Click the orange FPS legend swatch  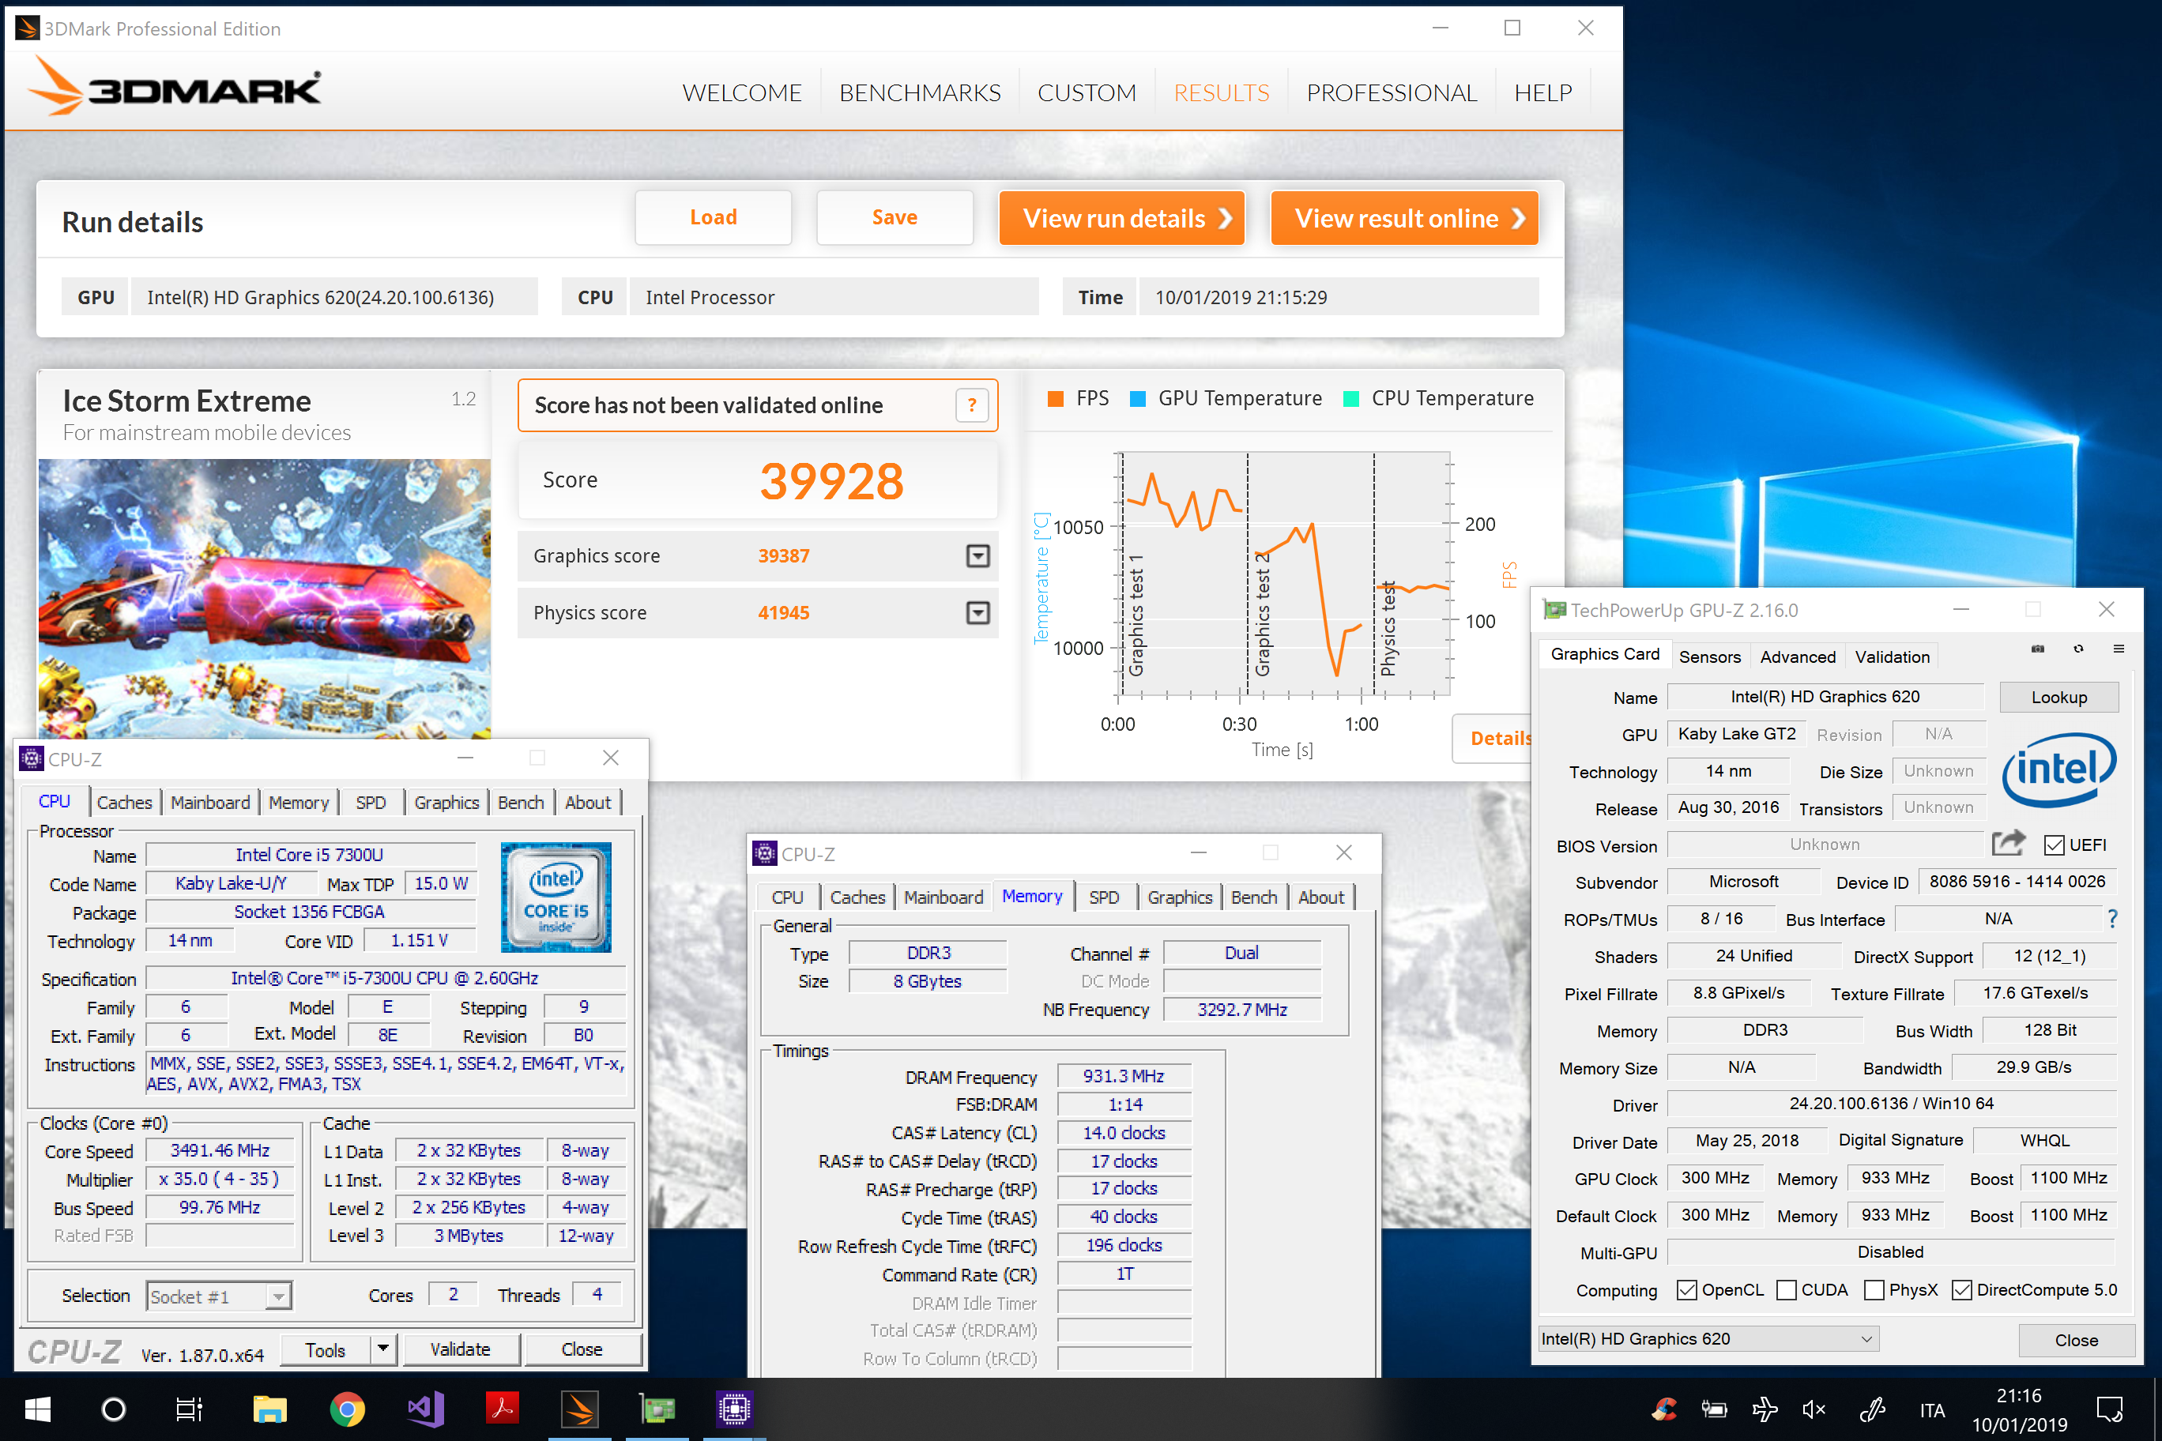(x=1055, y=399)
